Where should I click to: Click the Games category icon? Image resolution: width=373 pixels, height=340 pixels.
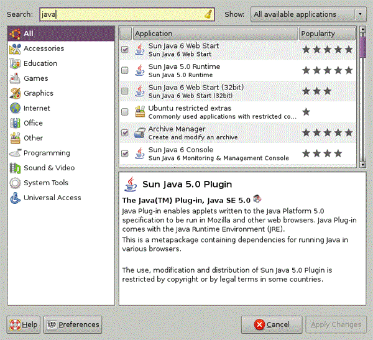(x=15, y=78)
